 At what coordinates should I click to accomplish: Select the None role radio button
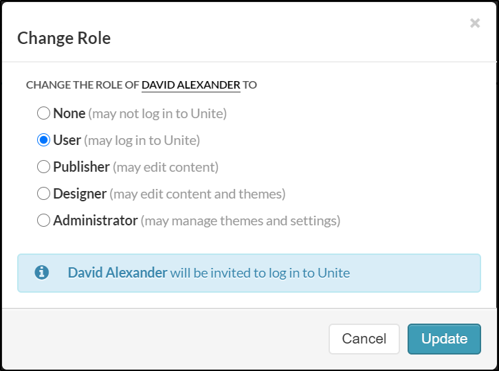43,113
